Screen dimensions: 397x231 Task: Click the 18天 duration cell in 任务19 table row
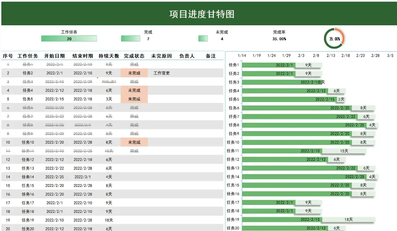(109, 220)
